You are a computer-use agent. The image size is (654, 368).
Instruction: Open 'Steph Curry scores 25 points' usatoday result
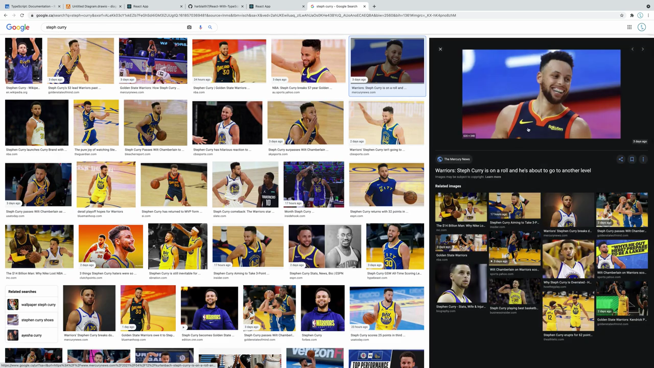[386, 308]
